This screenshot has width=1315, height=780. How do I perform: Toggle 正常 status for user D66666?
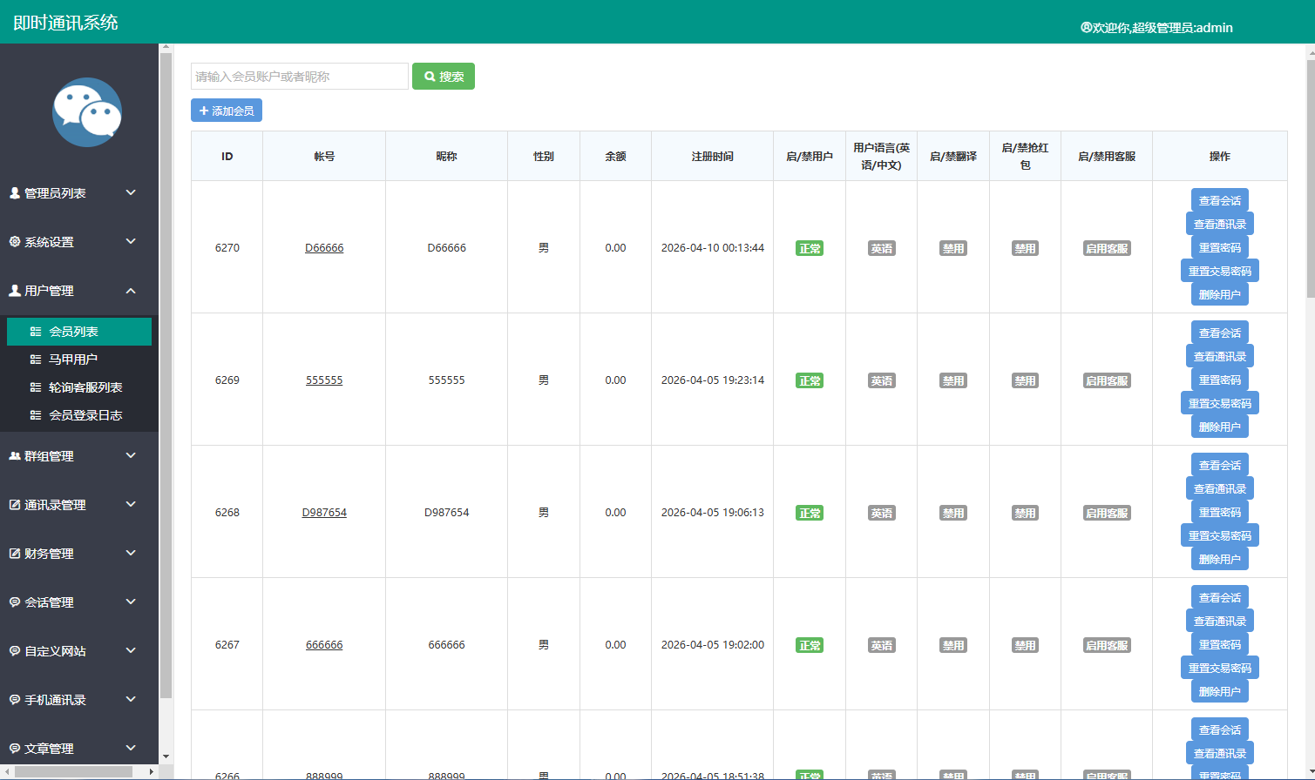click(x=810, y=249)
